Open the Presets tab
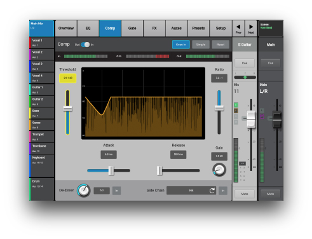The image size is (312, 239). [x=198, y=29]
